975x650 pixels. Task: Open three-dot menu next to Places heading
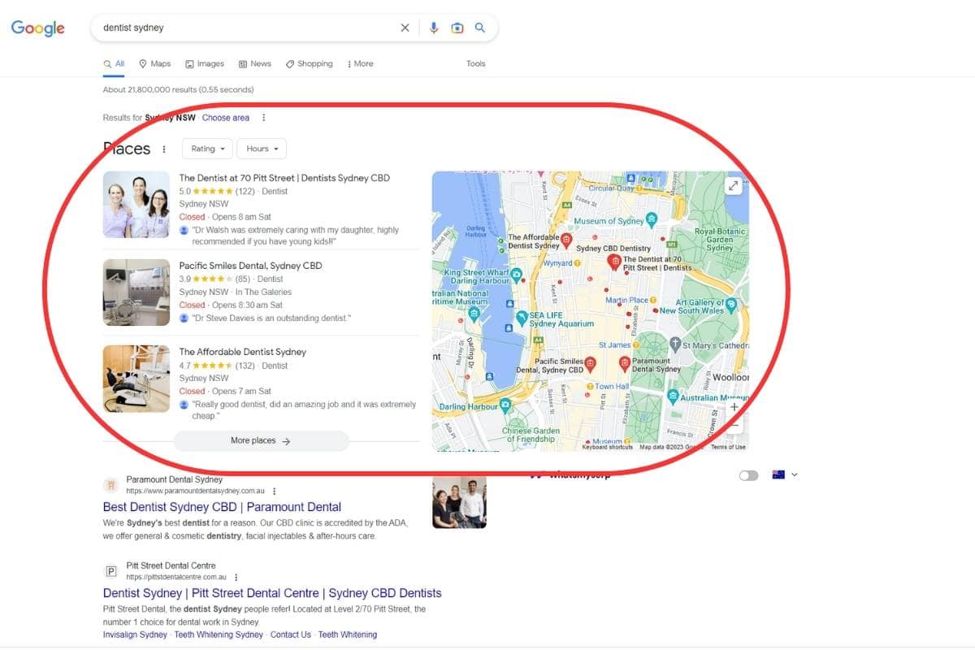coord(164,149)
